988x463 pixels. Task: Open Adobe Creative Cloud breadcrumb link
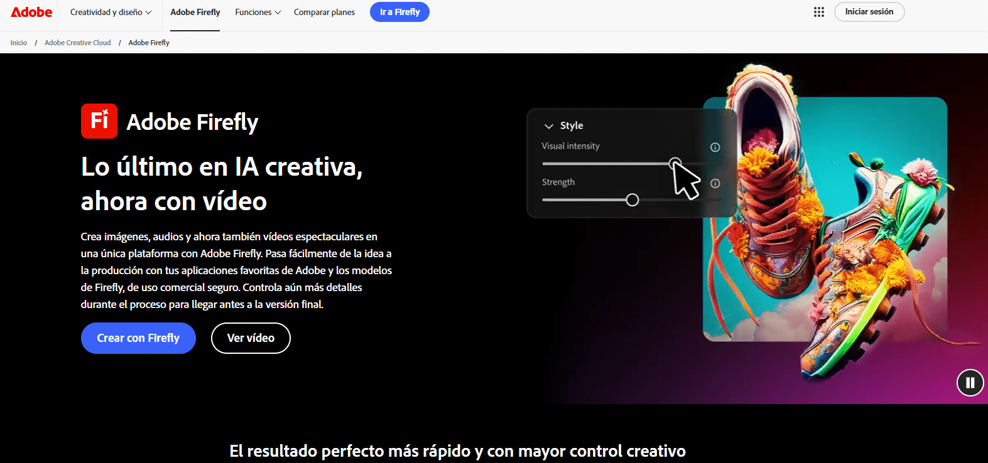(78, 43)
